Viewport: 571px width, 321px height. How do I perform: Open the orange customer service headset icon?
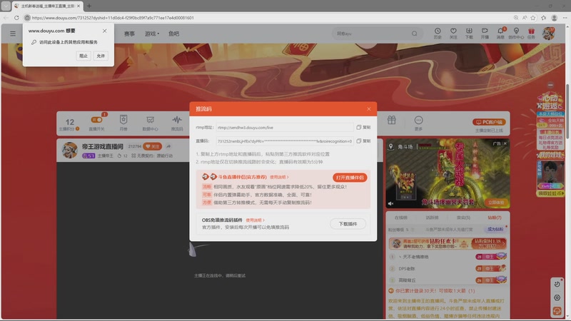click(557, 311)
